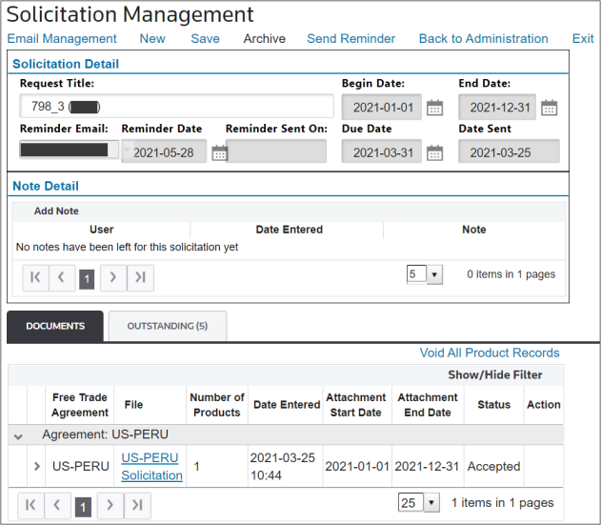The height and width of the screenshot is (525, 601).
Task: Go to last page of notes
Action: [x=140, y=277]
